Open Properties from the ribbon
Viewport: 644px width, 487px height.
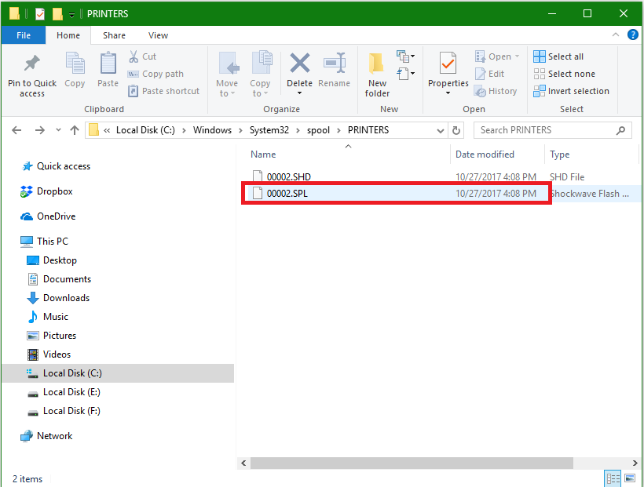[x=448, y=64]
